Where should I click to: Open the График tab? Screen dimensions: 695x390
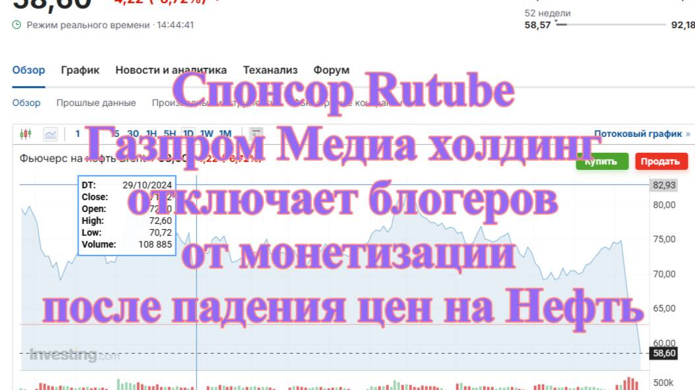[80, 70]
